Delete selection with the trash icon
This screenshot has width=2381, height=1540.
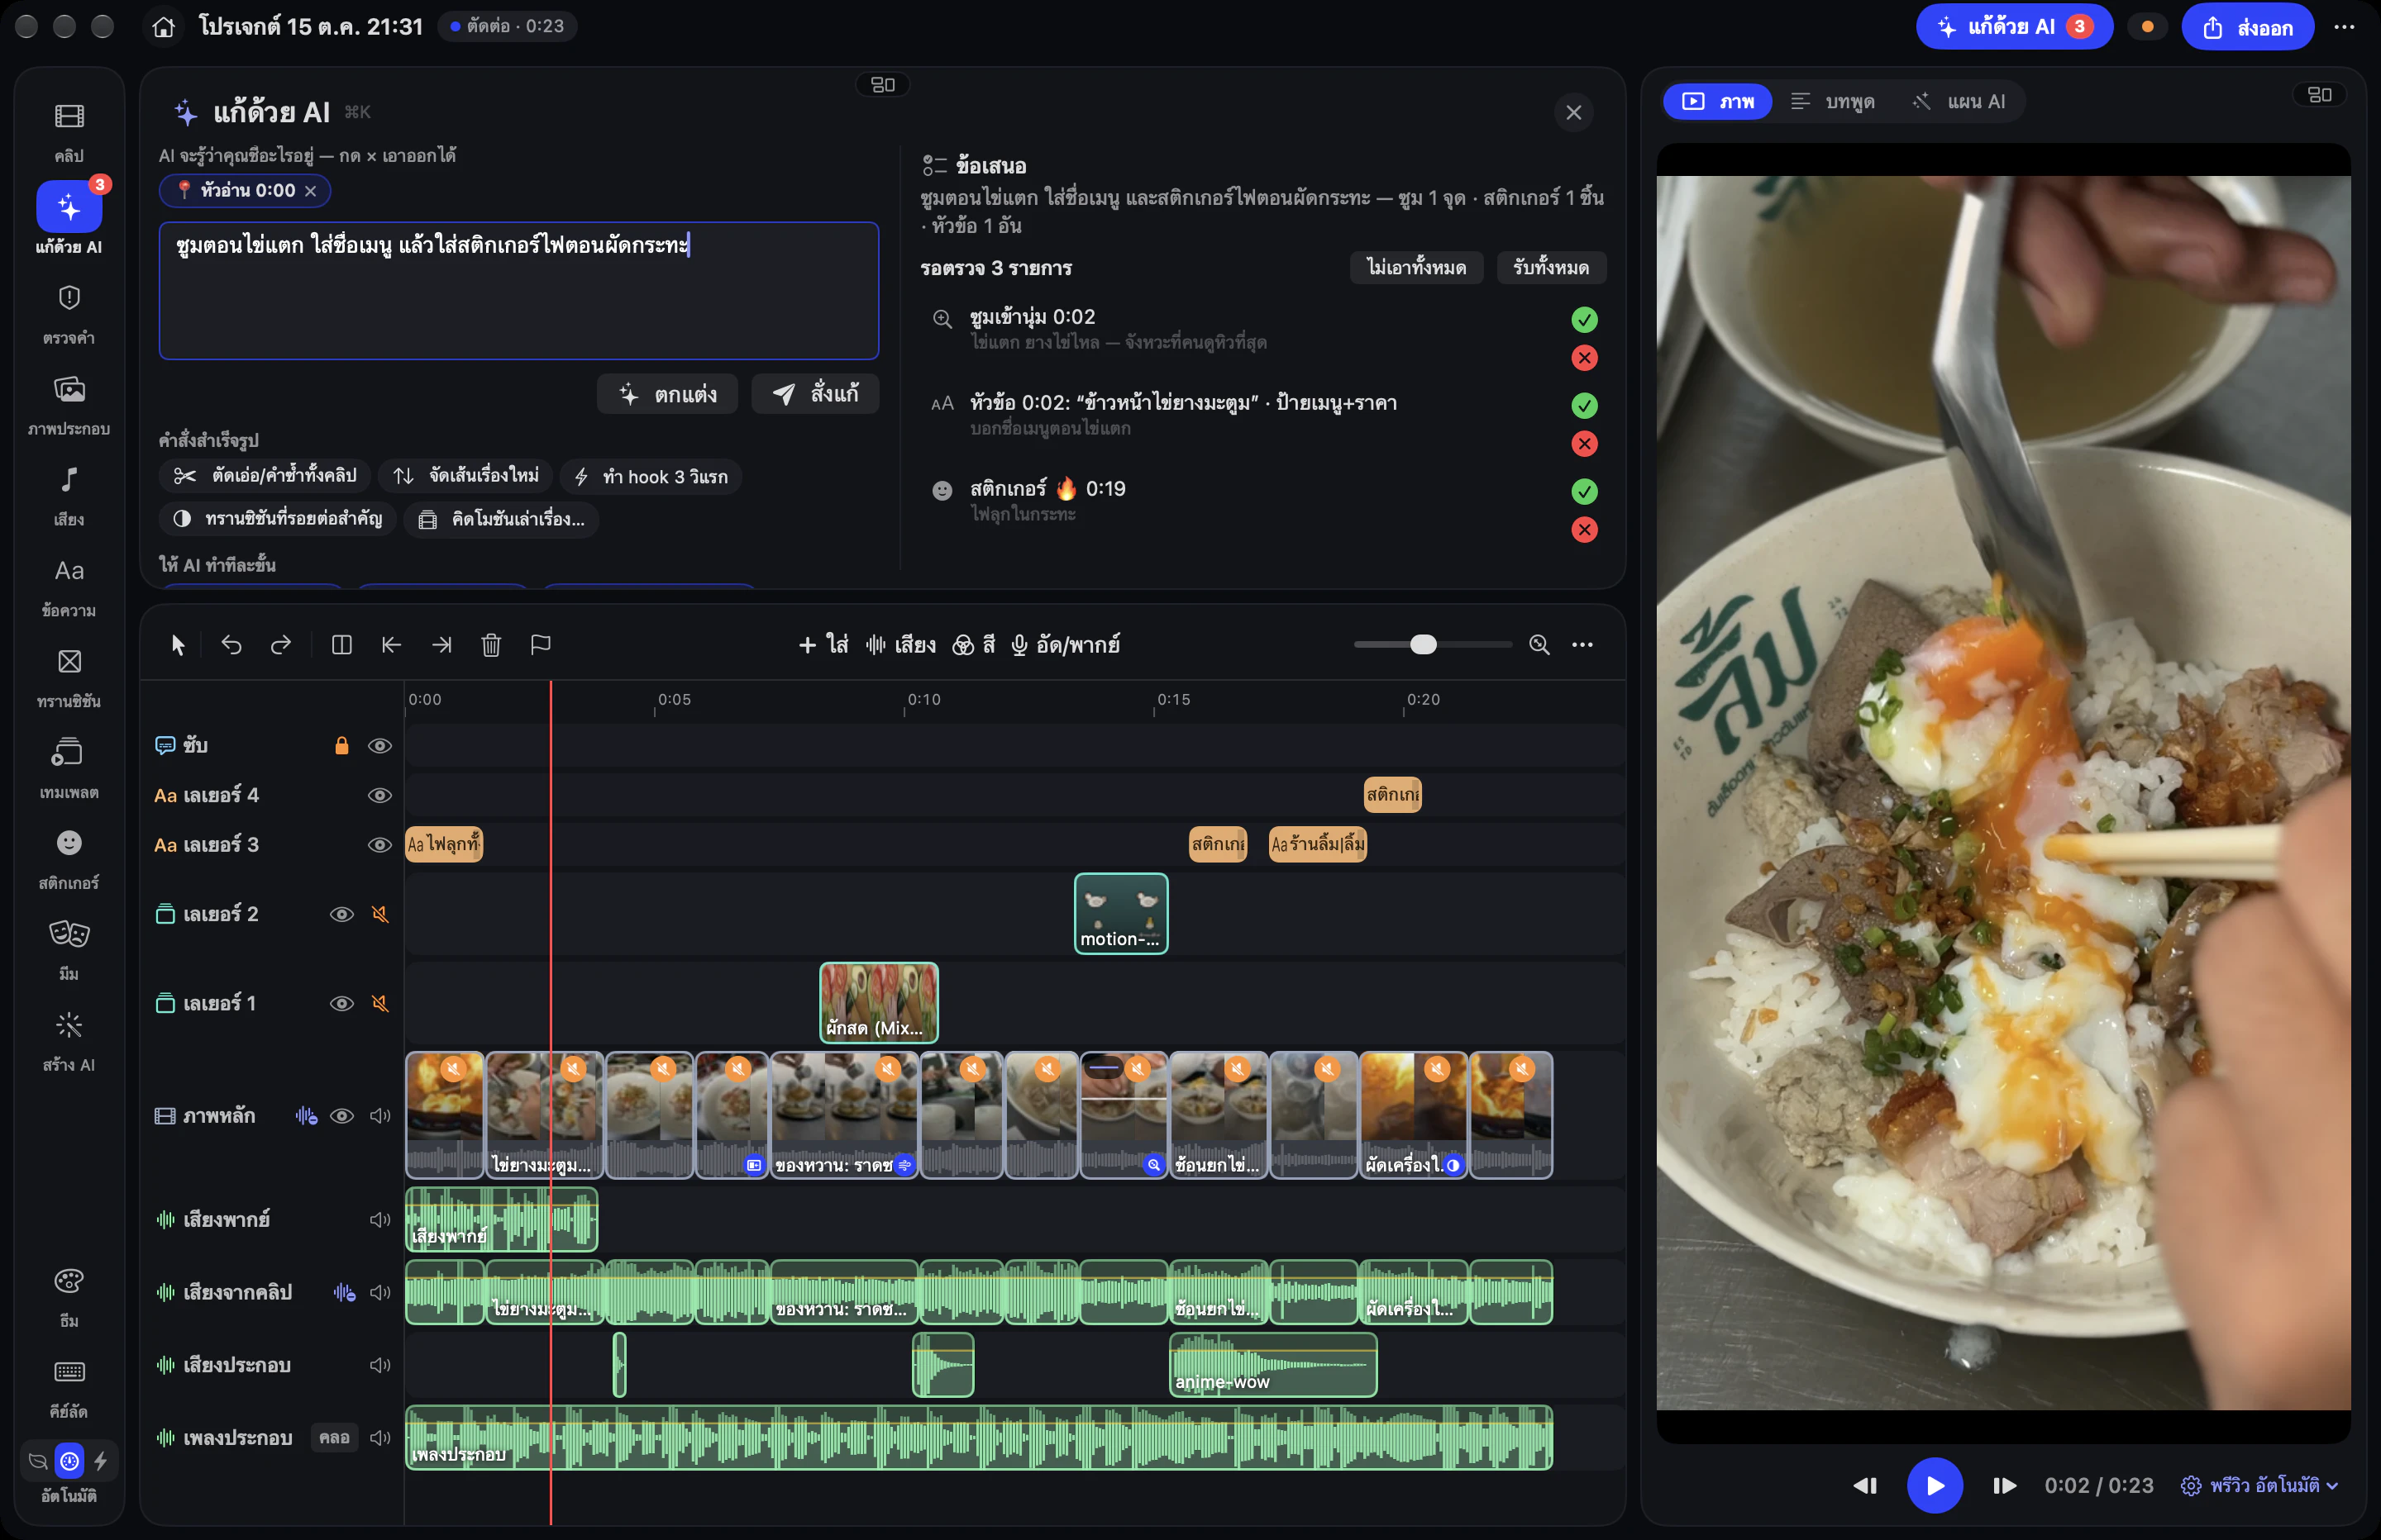coord(490,645)
